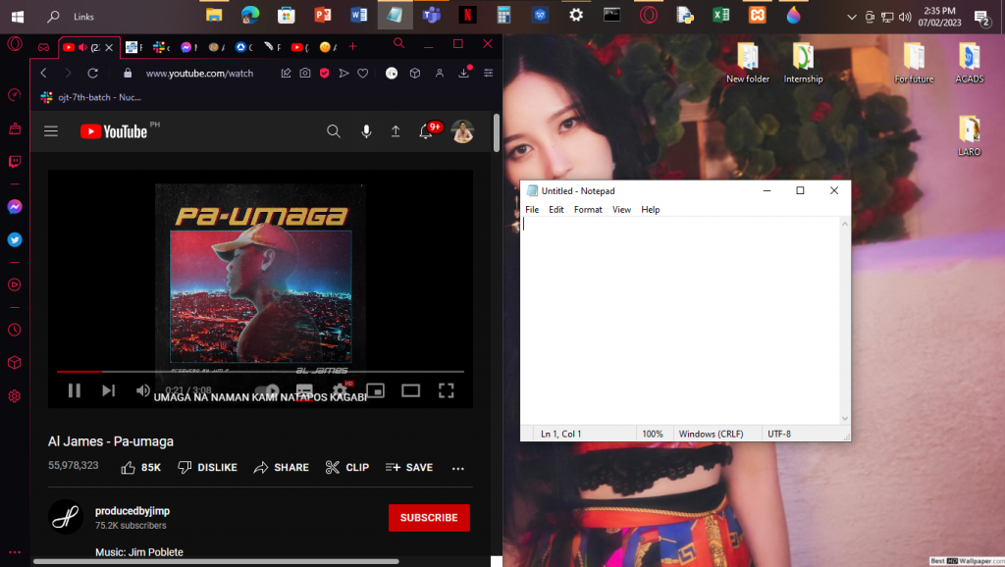Open the Opera sidebar settings gear
The image size is (1005, 567).
[15, 396]
